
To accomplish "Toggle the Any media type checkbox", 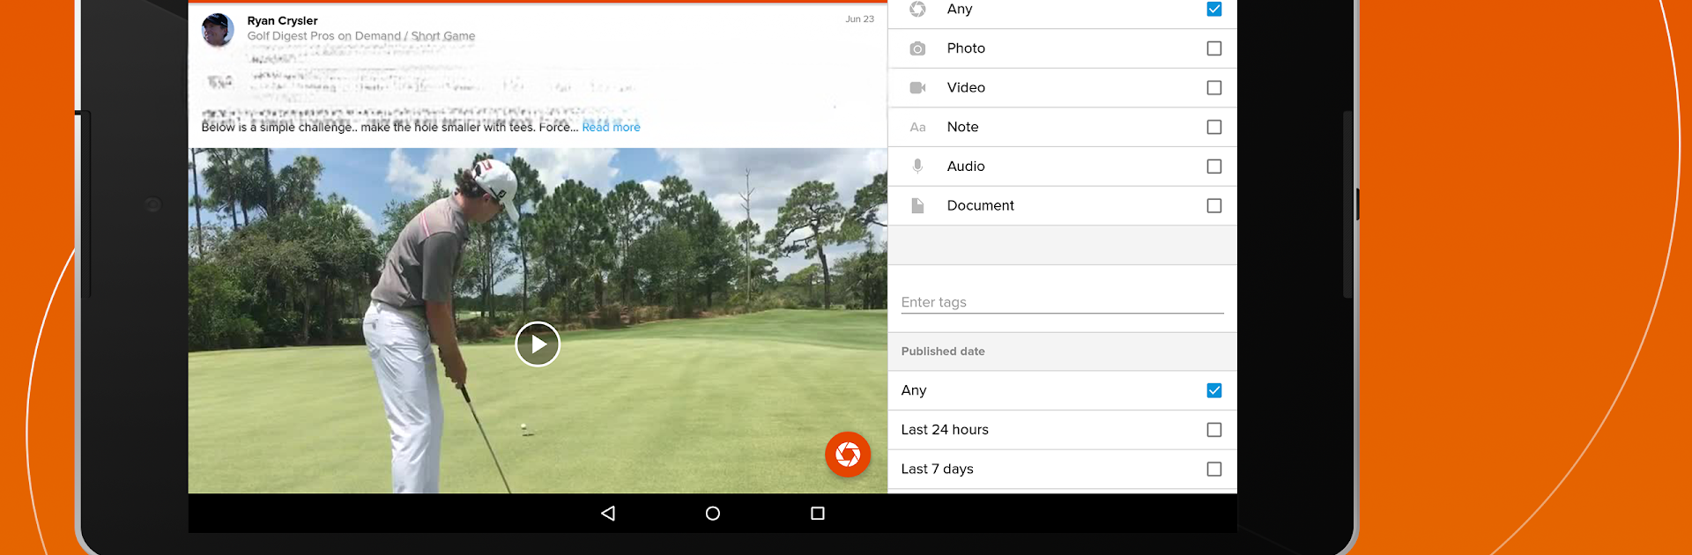I will (1214, 9).
